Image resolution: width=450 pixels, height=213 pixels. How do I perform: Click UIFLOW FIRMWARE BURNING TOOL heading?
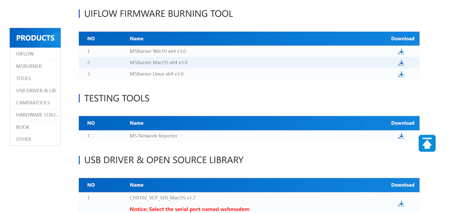[158, 14]
